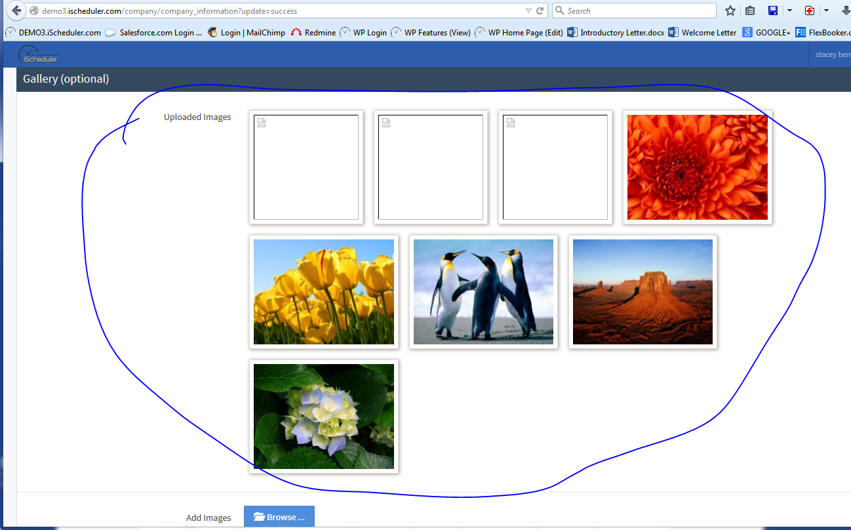Open WP Features (View) bookmark
The image size is (851, 530).
(431, 32)
